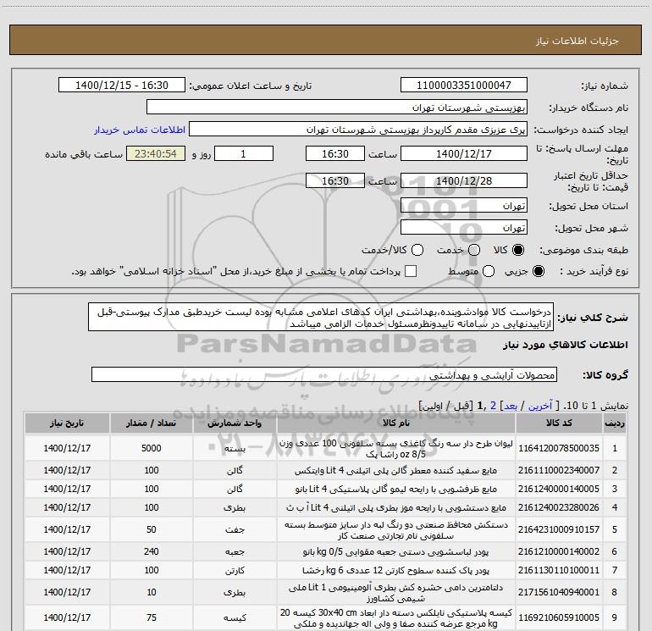Go to page 2 of items

pyautogui.click(x=493, y=406)
